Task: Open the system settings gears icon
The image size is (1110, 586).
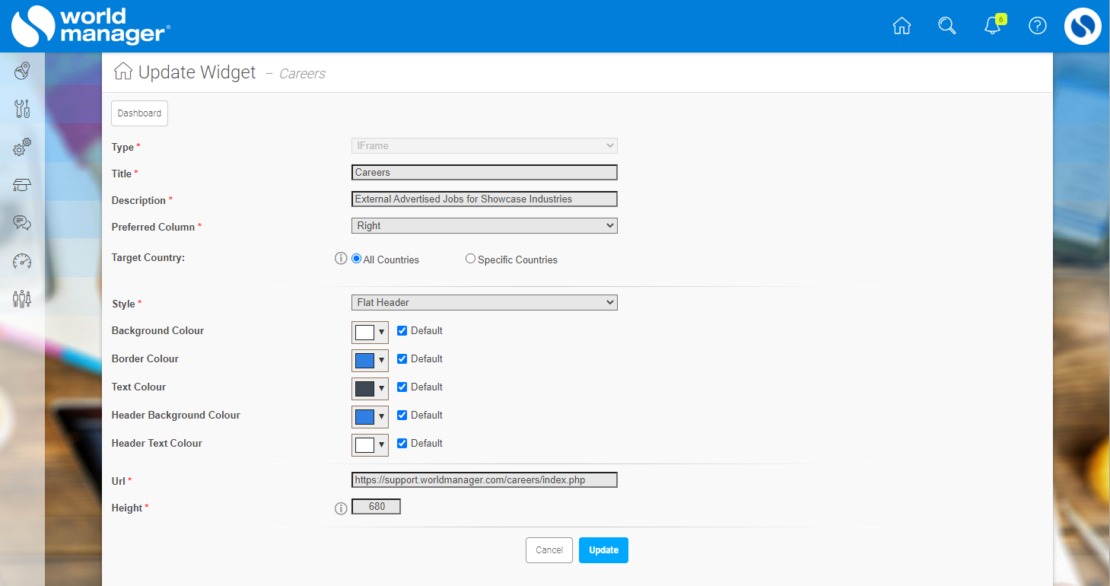Action: pyautogui.click(x=21, y=147)
